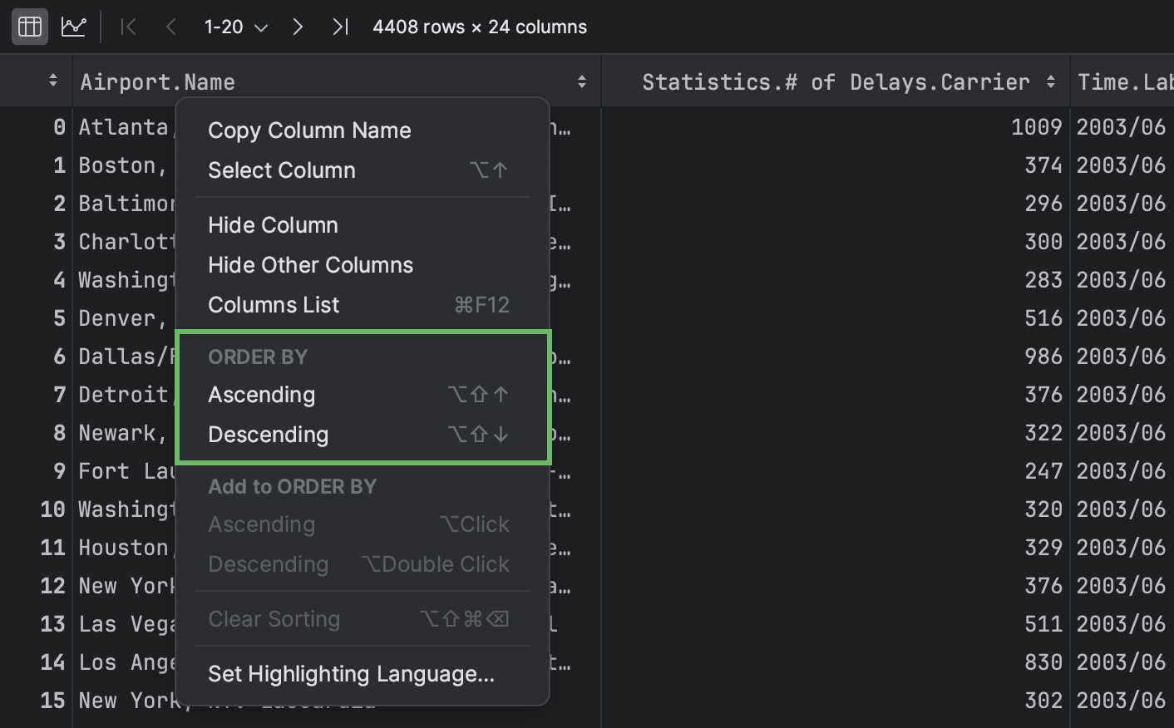Click the first page navigation icon
This screenshot has width=1174, height=728.
click(128, 26)
